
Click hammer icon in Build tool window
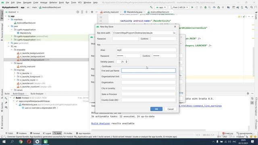click(6, 98)
